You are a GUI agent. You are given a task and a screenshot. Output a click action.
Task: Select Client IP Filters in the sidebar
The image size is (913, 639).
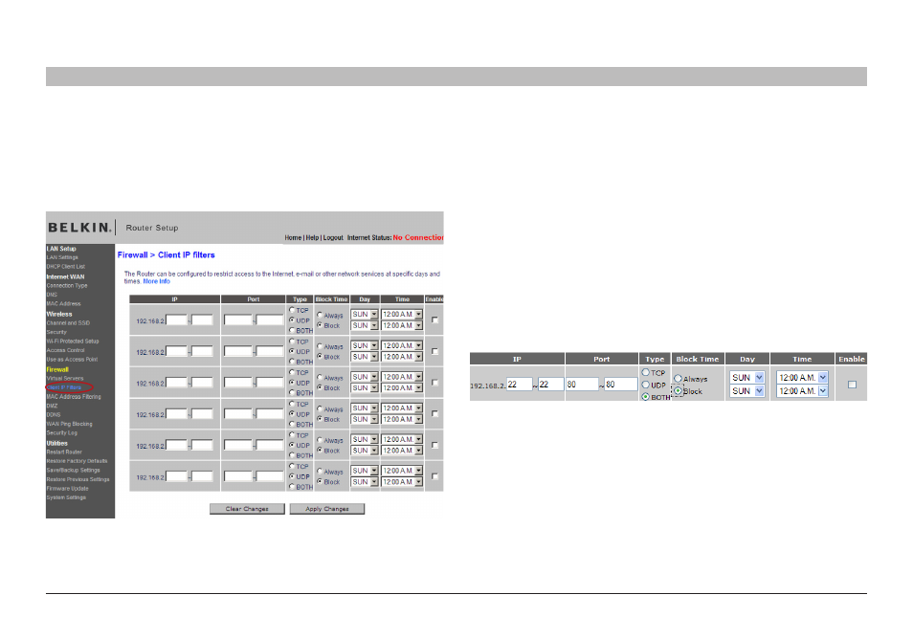point(64,387)
